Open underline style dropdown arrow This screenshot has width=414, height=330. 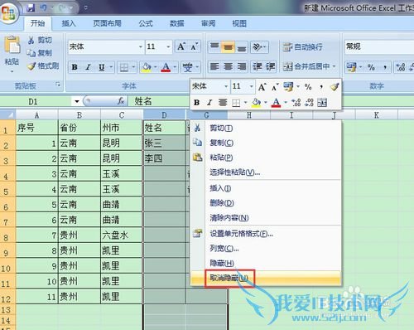(x=111, y=67)
